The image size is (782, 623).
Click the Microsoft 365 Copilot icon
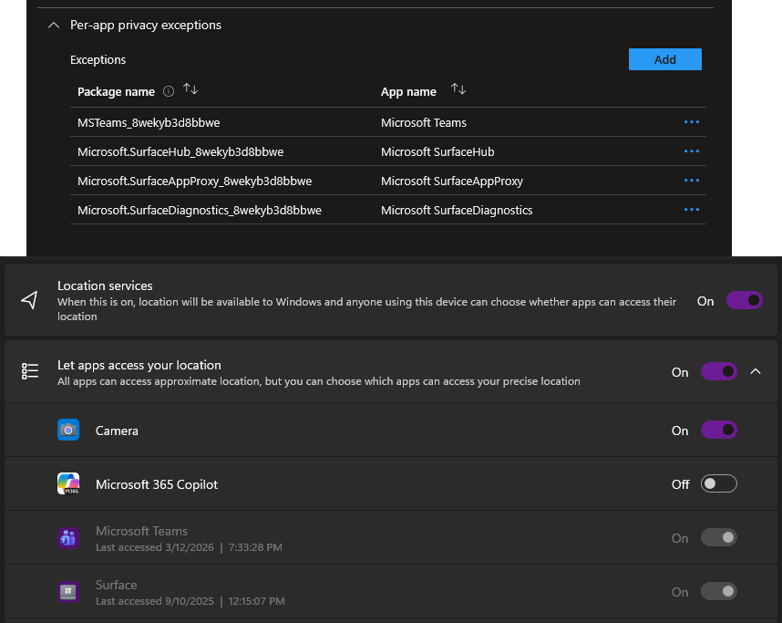(x=68, y=484)
